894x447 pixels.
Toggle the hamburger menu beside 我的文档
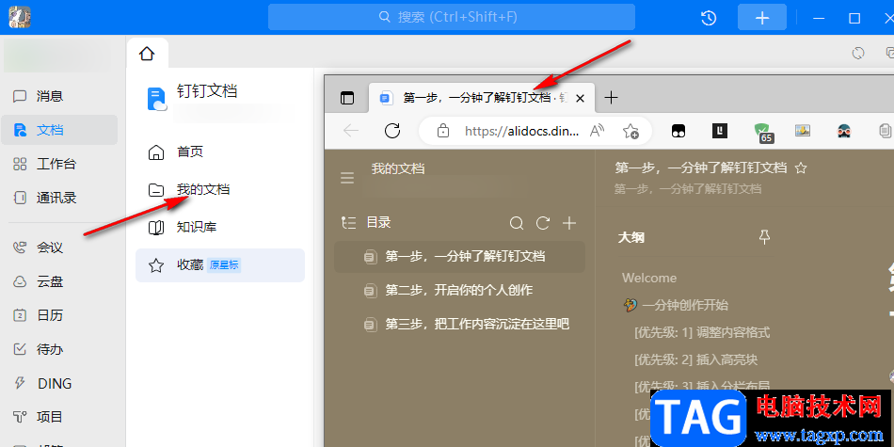tap(347, 179)
